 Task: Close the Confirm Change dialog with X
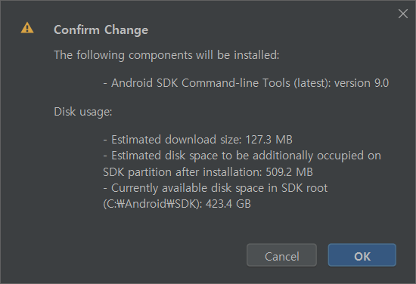pyautogui.click(x=403, y=14)
